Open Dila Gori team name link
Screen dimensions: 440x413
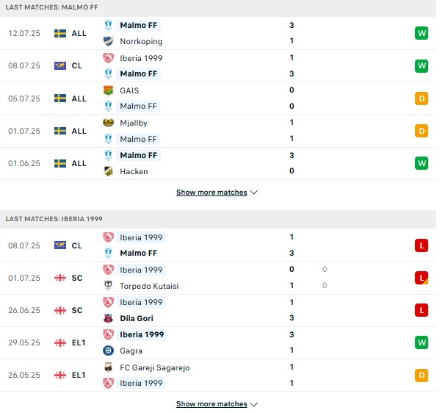click(x=137, y=318)
